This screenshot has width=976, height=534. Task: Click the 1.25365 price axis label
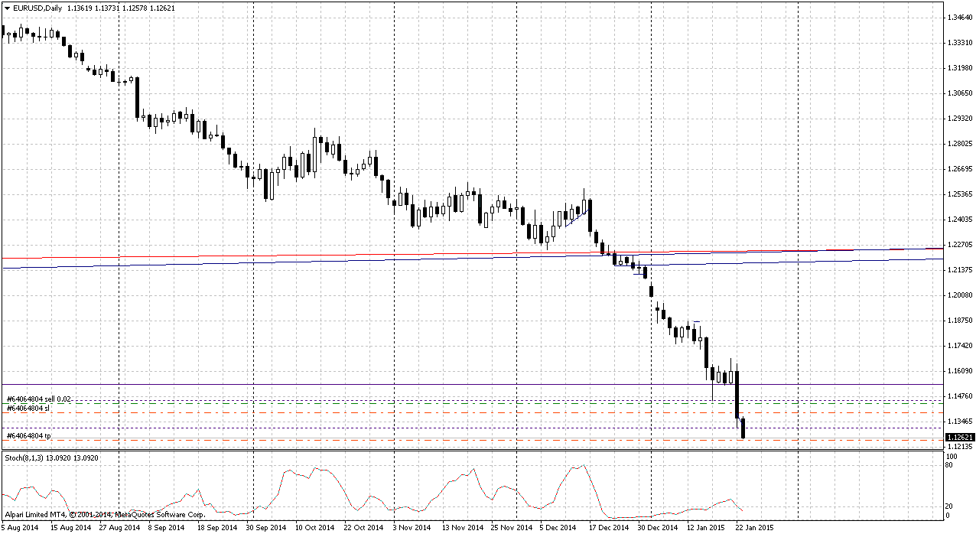point(959,194)
